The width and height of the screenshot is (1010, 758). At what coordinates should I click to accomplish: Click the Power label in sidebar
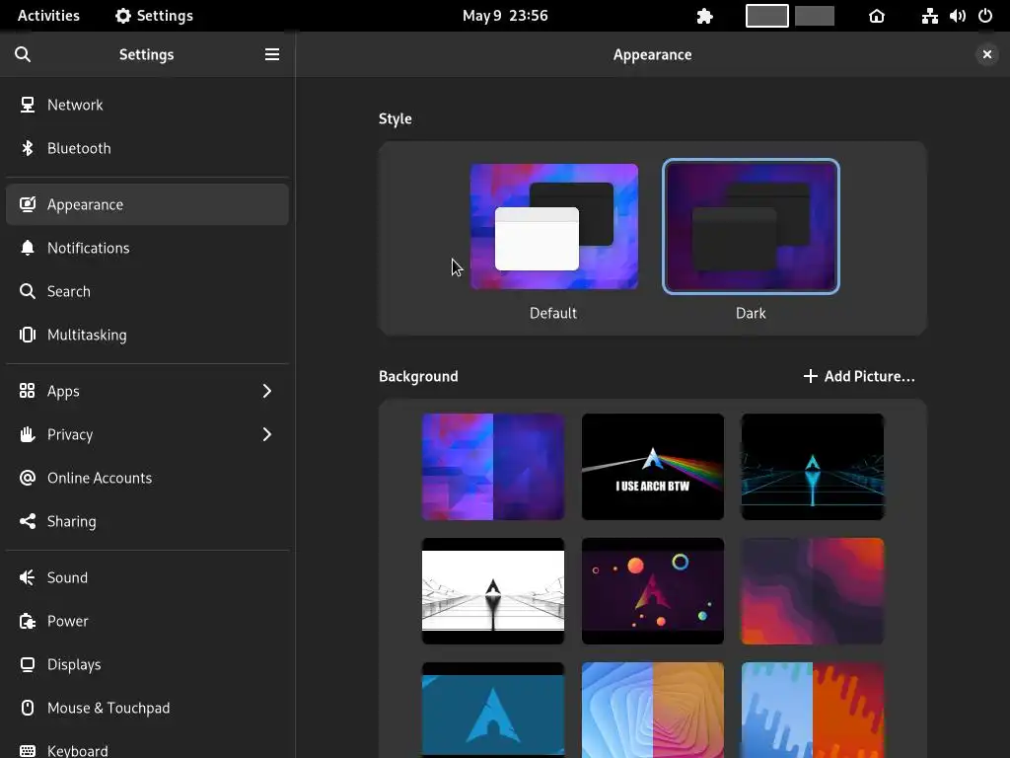point(68,622)
